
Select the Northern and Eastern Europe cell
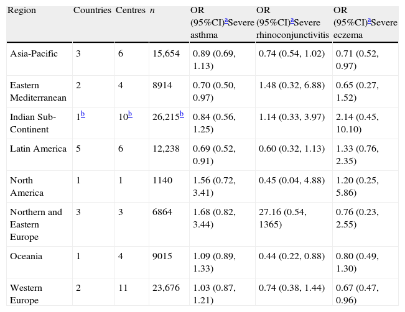(36, 224)
